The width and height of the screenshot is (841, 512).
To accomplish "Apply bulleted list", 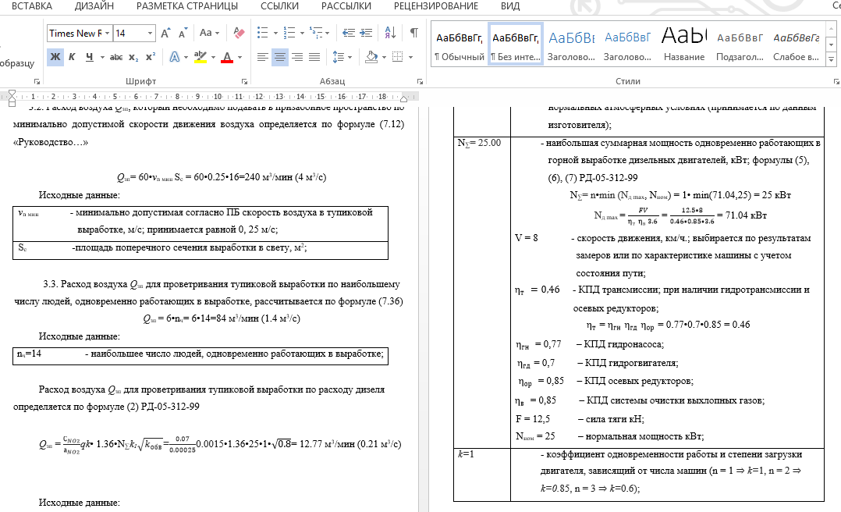I will point(262,34).
